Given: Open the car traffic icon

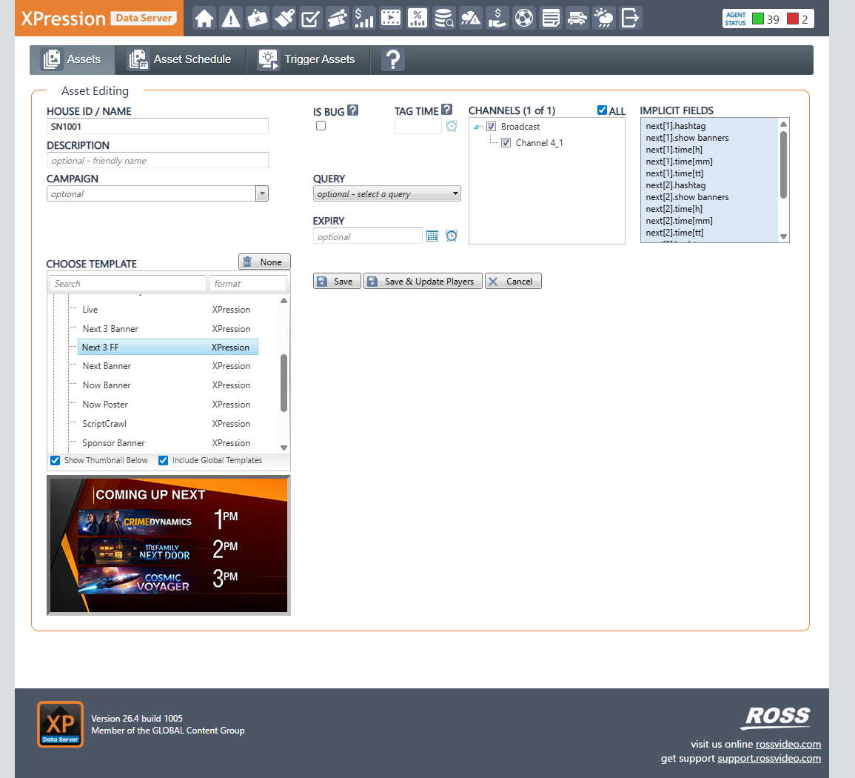Looking at the screenshot, I should point(577,18).
